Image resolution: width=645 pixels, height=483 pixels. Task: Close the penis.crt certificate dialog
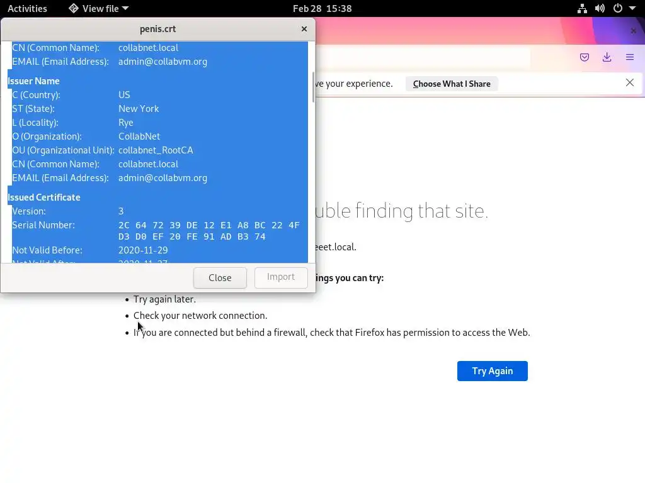[x=304, y=29]
